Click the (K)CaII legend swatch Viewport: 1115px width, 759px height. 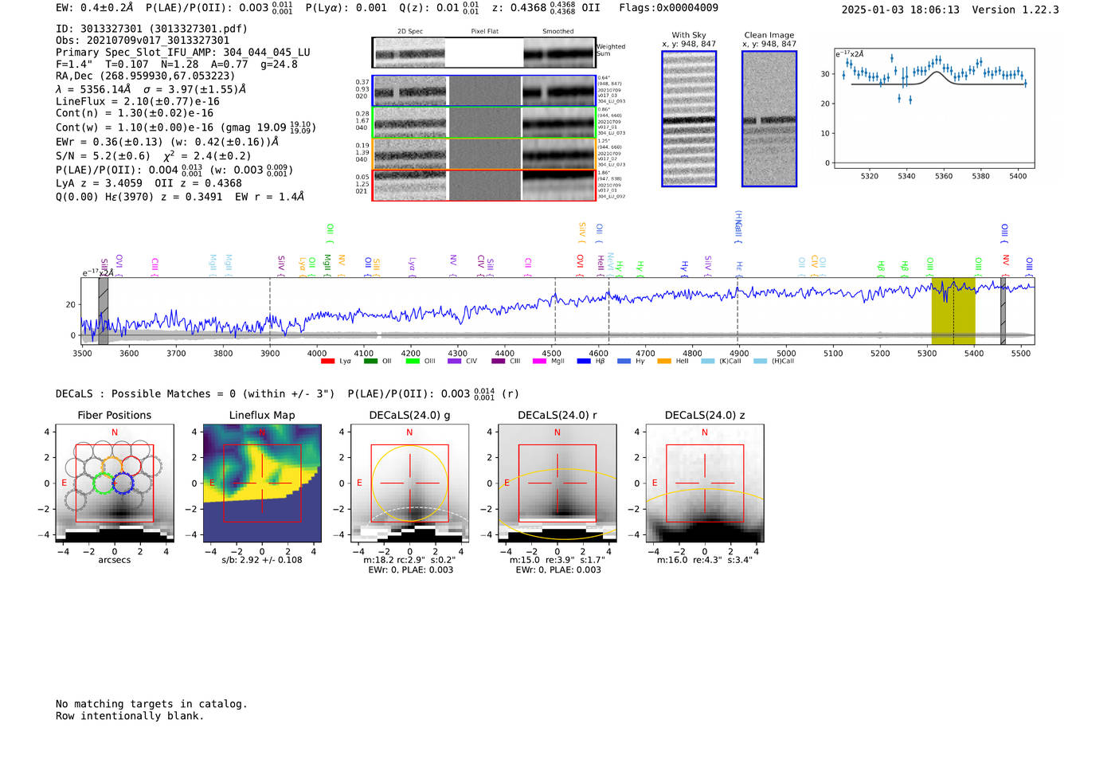(x=707, y=362)
